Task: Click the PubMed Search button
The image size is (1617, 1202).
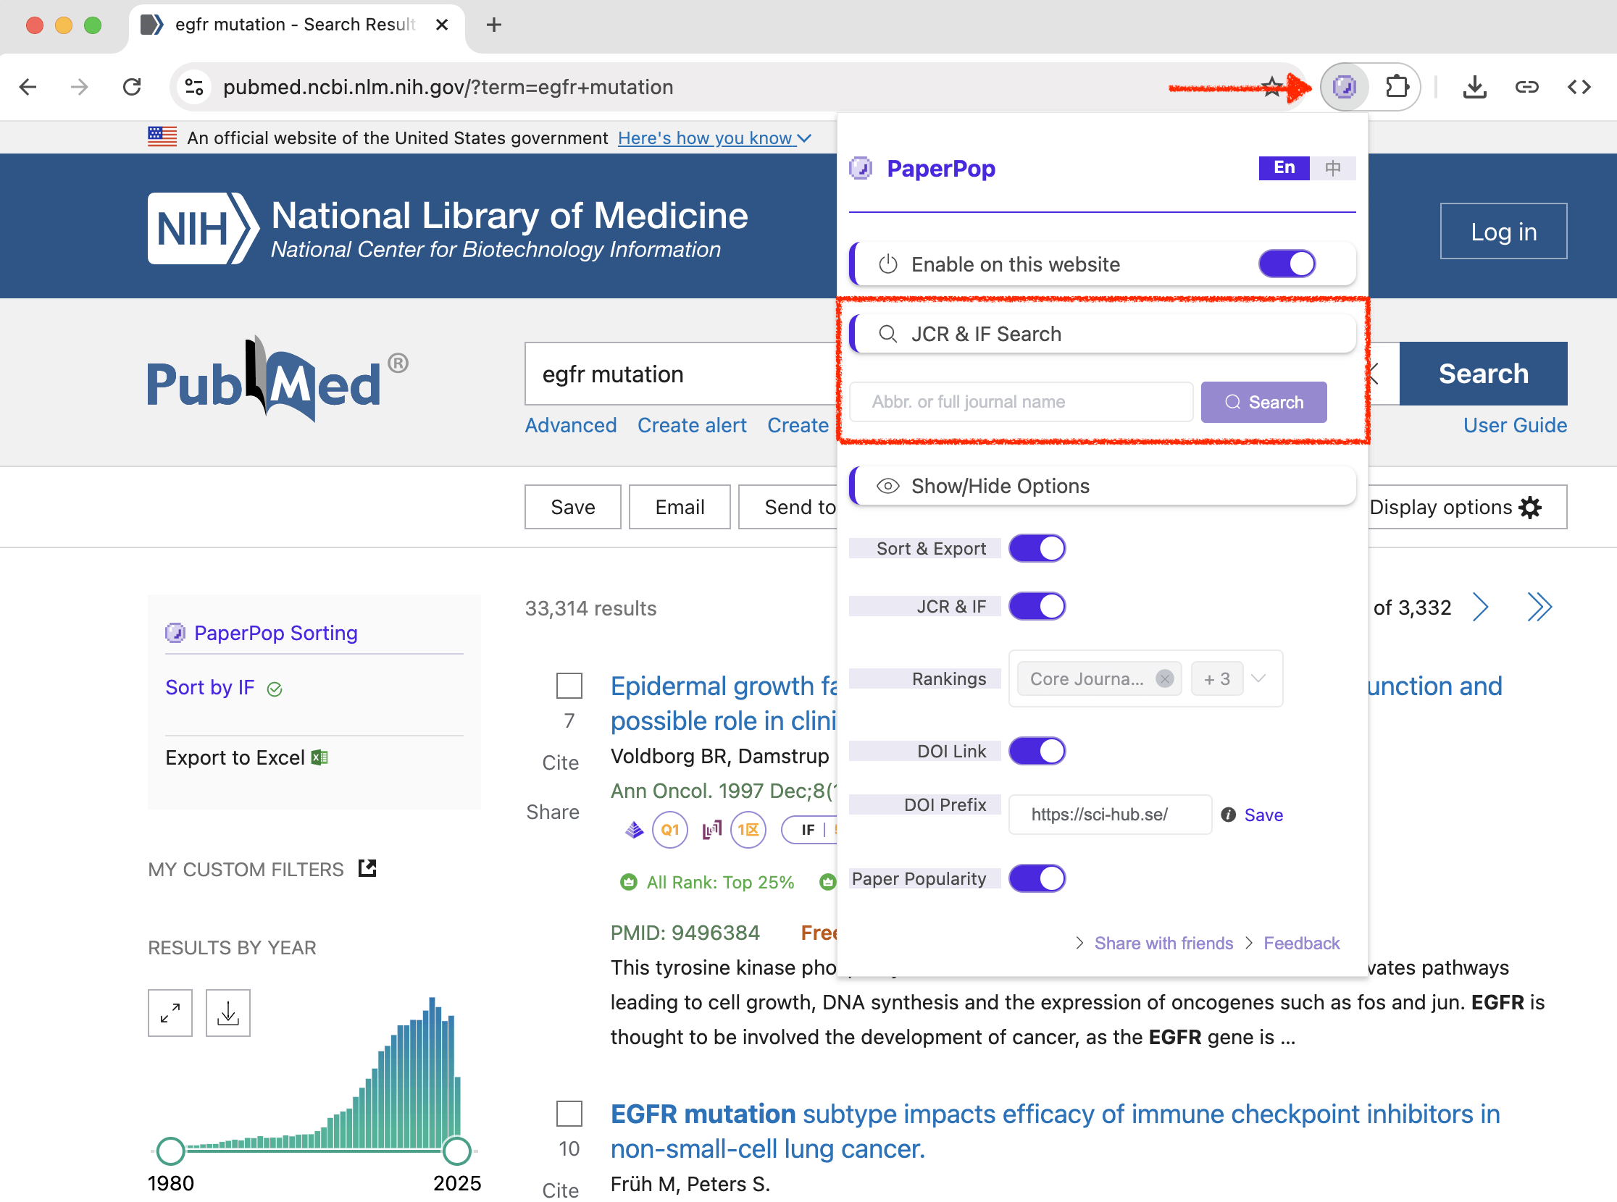Action: (x=1483, y=373)
